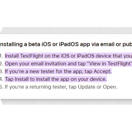Click the list number 4 marker
The image size is (132, 132).
[x=1, y=79]
